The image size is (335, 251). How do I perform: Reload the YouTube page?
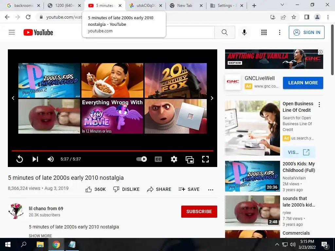pyautogui.click(x=28, y=17)
